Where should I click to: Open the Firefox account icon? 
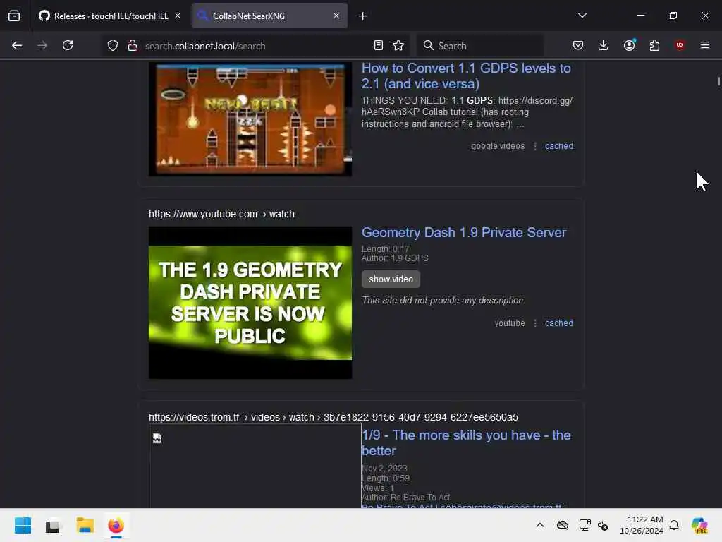pos(629,46)
